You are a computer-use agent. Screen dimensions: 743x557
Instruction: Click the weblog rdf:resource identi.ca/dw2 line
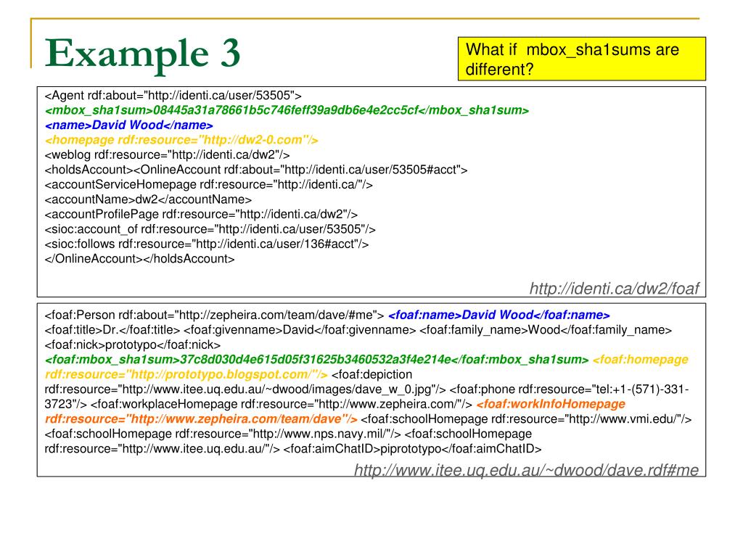click(167, 155)
